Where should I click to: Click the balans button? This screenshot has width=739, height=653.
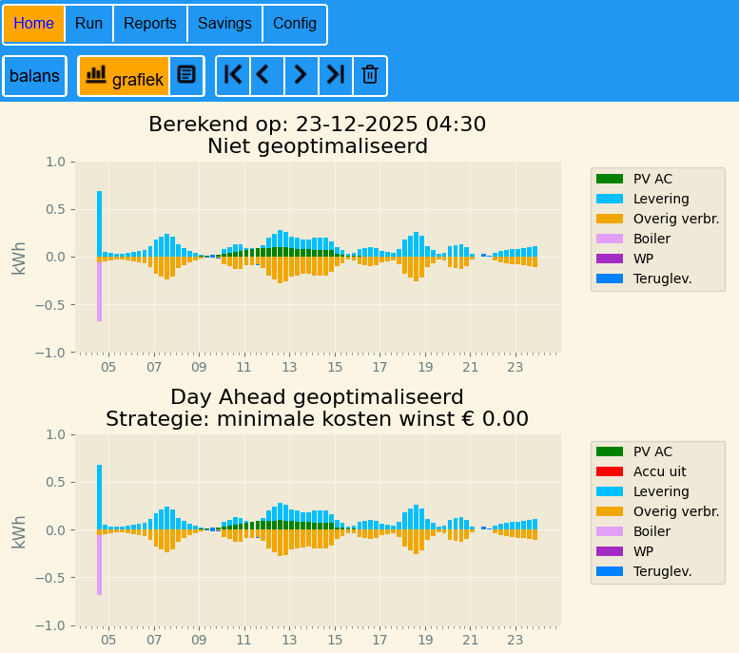point(34,76)
